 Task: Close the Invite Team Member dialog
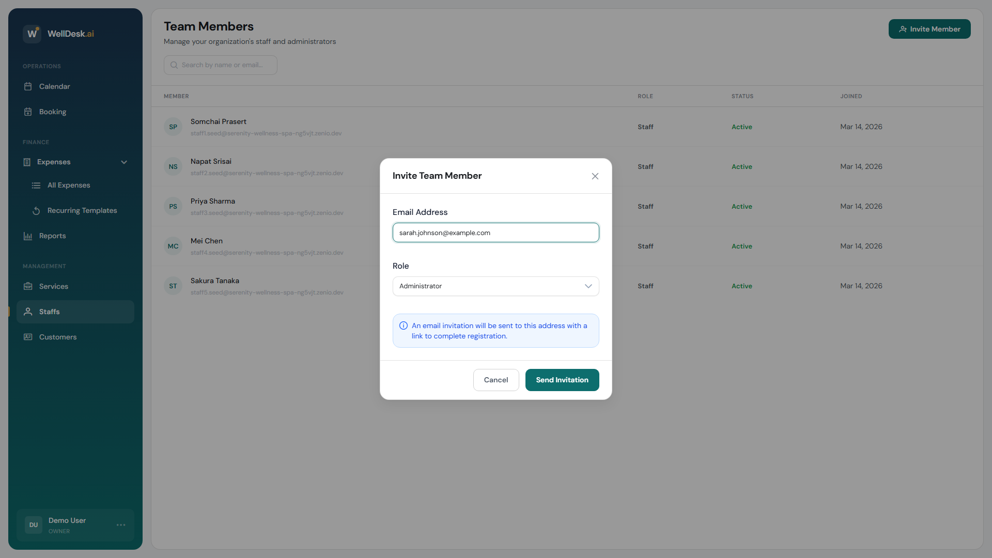pos(595,176)
